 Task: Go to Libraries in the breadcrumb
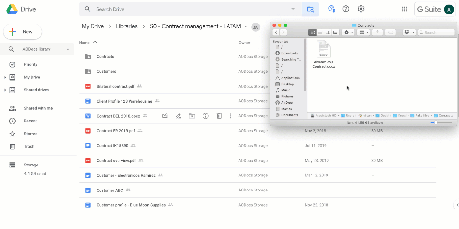127,26
